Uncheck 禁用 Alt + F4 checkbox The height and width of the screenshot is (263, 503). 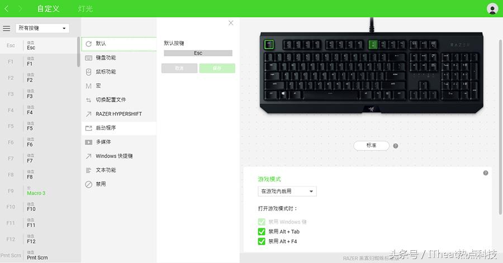pyautogui.click(x=262, y=241)
